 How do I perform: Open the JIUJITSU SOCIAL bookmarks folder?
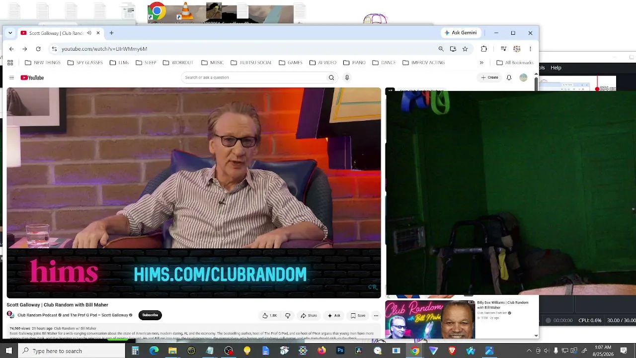point(251,63)
